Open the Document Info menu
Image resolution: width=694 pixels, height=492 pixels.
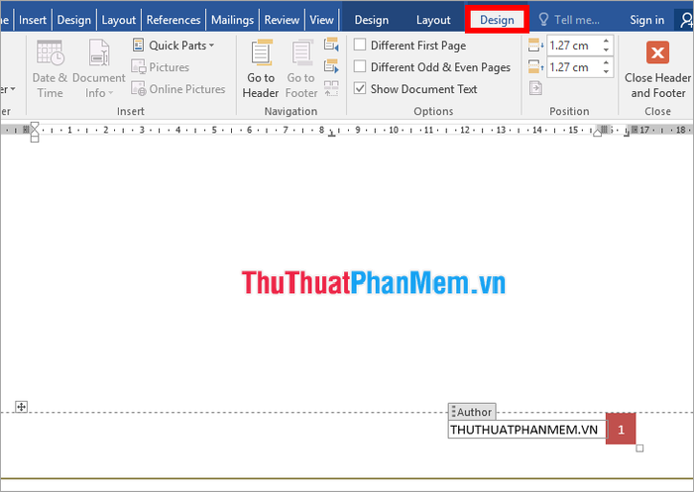99,68
